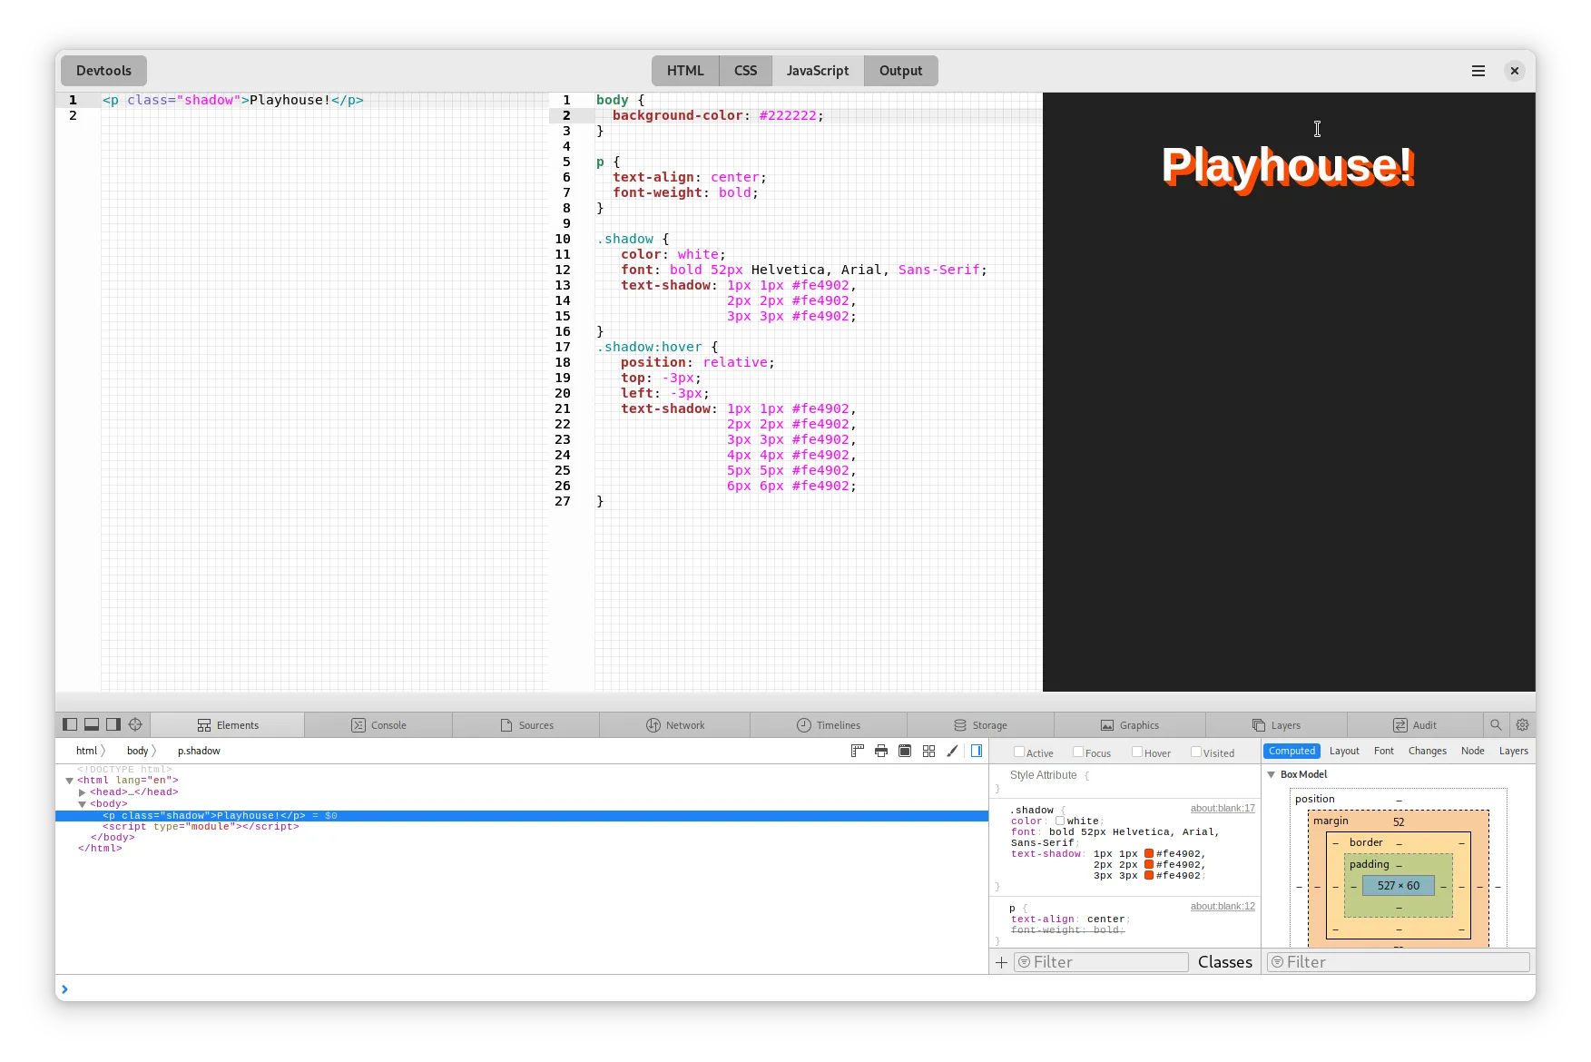The width and height of the screenshot is (1591, 1062).
Task: Open the inspector settings gear
Action: click(x=1522, y=724)
